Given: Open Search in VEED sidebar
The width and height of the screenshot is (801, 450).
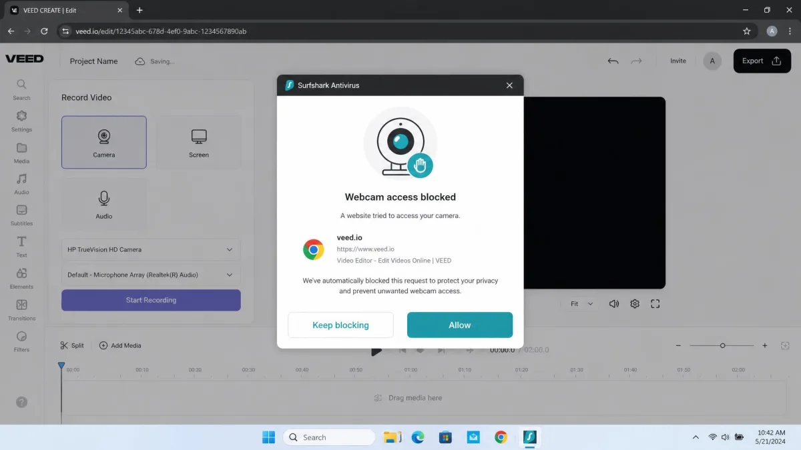Looking at the screenshot, I should [x=21, y=89].
